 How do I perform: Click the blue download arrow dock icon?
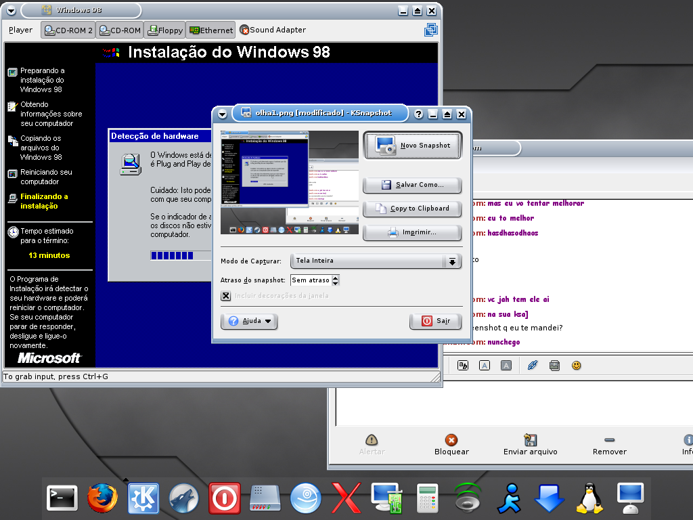tap(549, 498)
